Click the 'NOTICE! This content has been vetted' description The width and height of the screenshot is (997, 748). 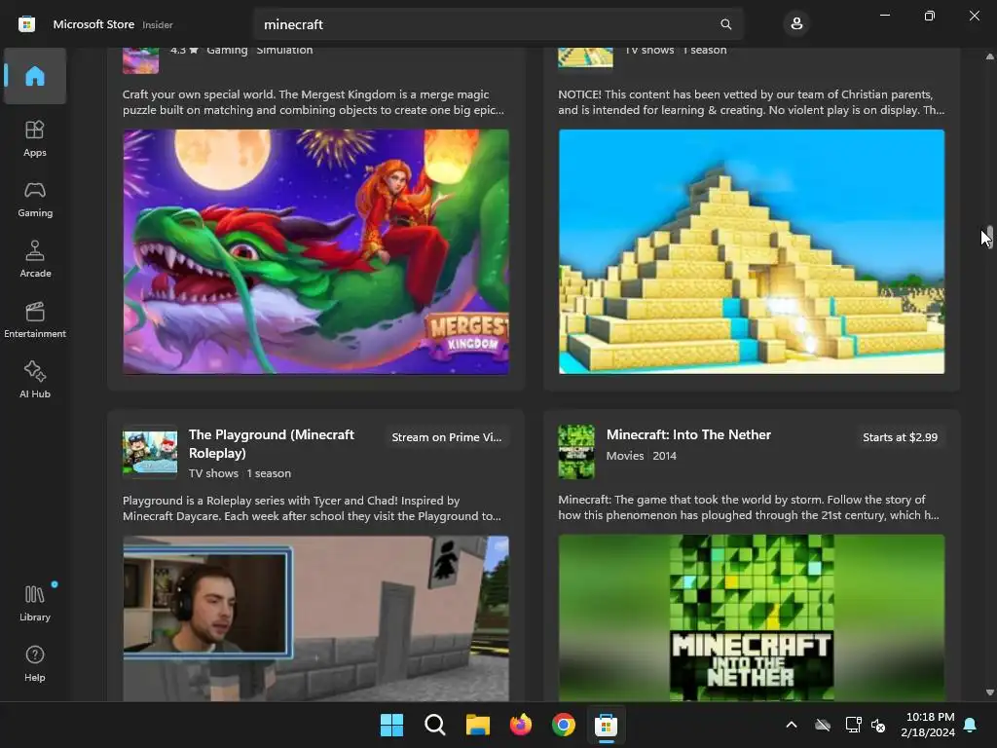tap(751, 101)
